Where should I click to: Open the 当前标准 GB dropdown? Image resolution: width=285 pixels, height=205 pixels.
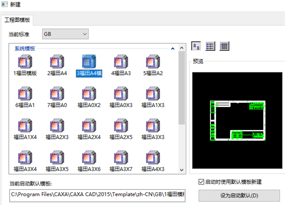[65, 34]
